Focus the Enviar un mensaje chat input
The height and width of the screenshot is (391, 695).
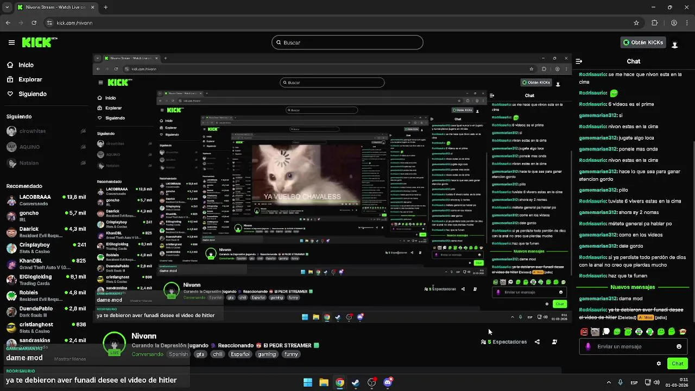point(633,346)
